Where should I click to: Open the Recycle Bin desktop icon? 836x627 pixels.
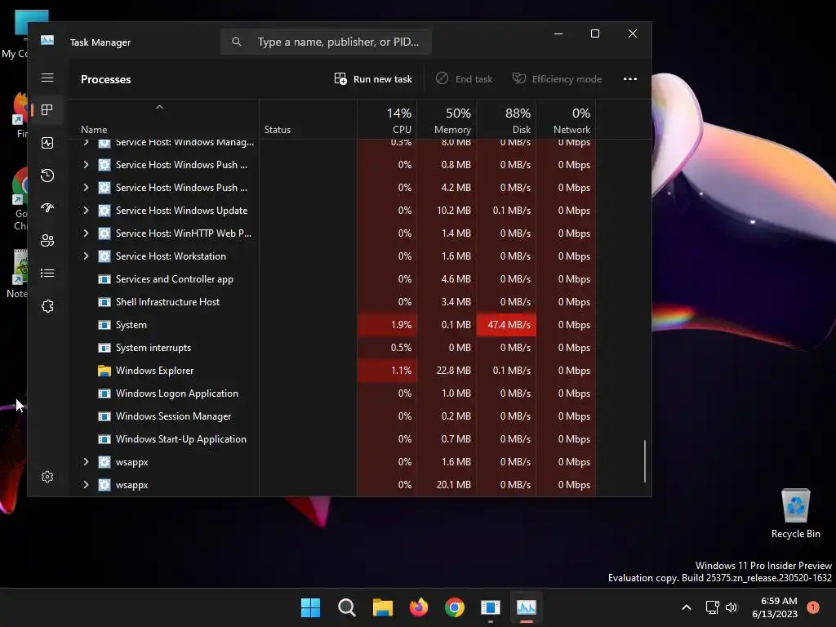(x=795, y=514)
